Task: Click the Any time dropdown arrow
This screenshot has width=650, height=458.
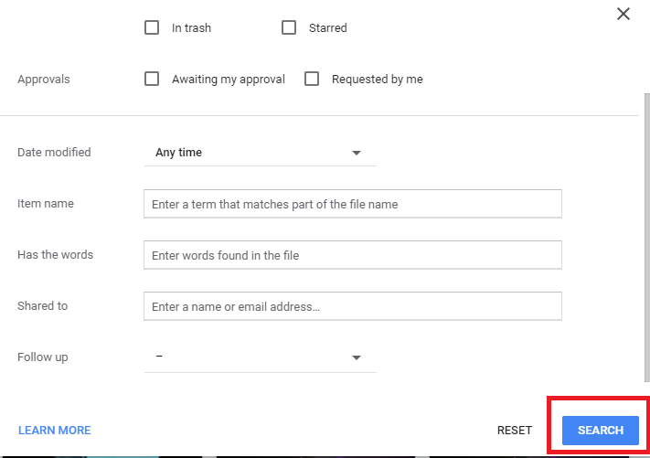Action: pos(357,153)
